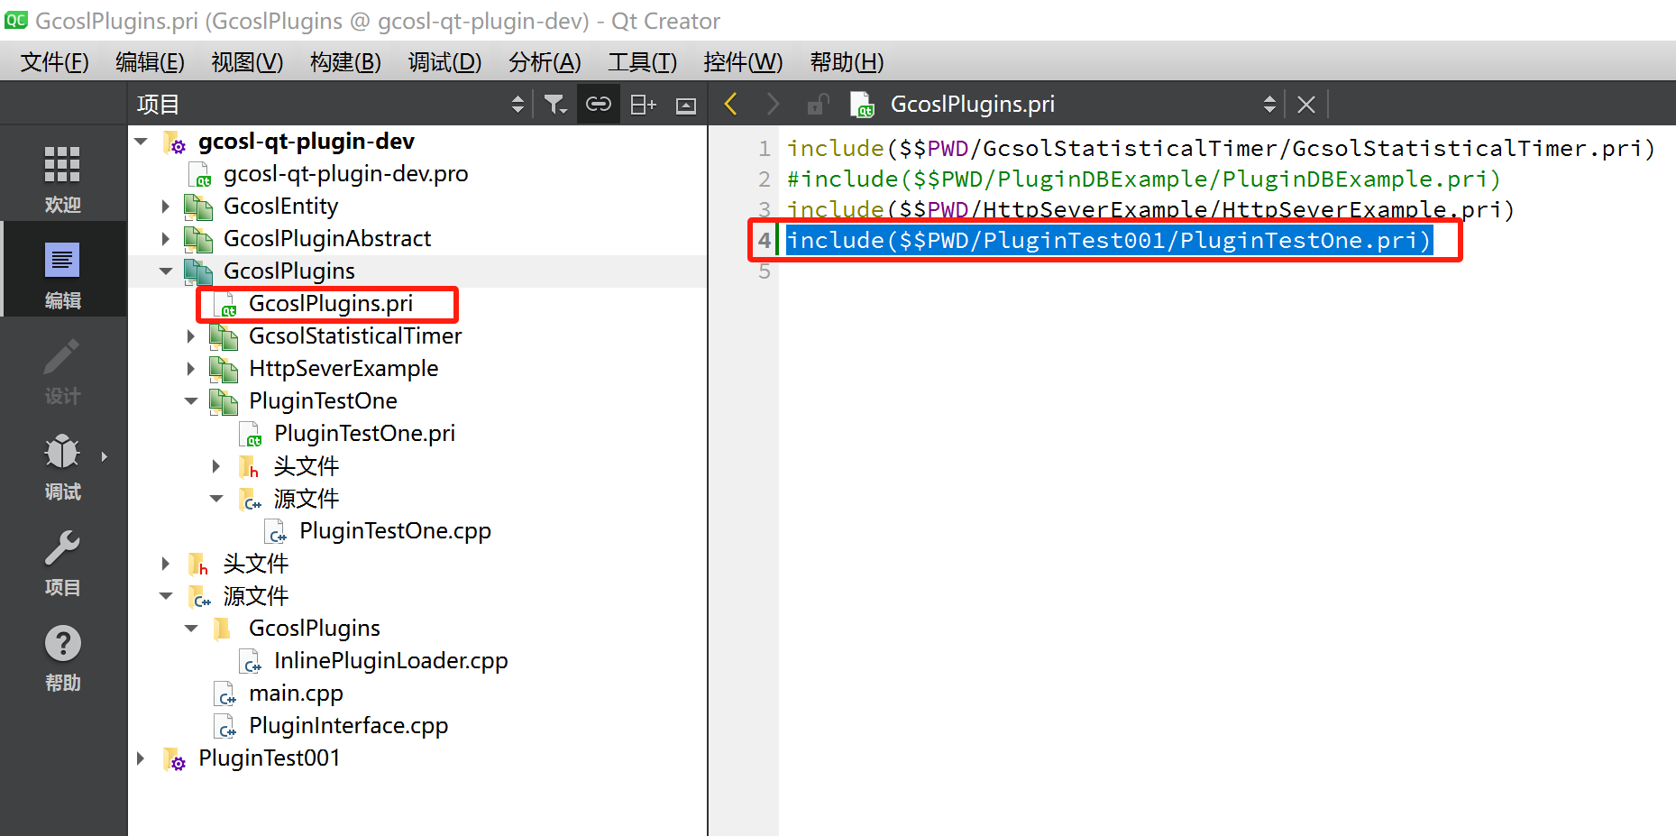Screen dimensions: 1676x836
Task: Toggle synchronize with editor link icon
Action: pyautogui.click(x=599, y=105)
